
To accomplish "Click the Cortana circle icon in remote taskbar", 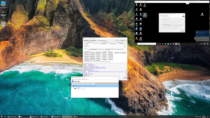I will [157, 44].
